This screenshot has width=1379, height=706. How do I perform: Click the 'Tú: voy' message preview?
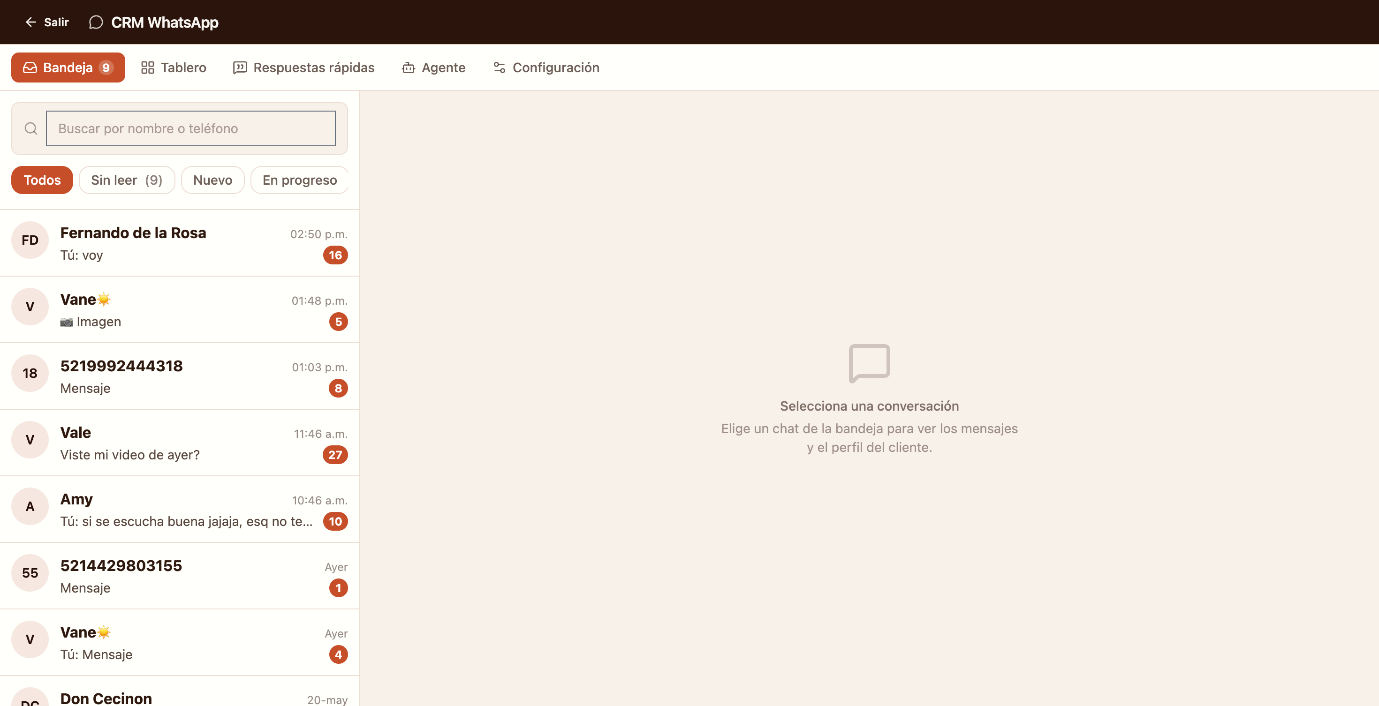pos(81,255)
